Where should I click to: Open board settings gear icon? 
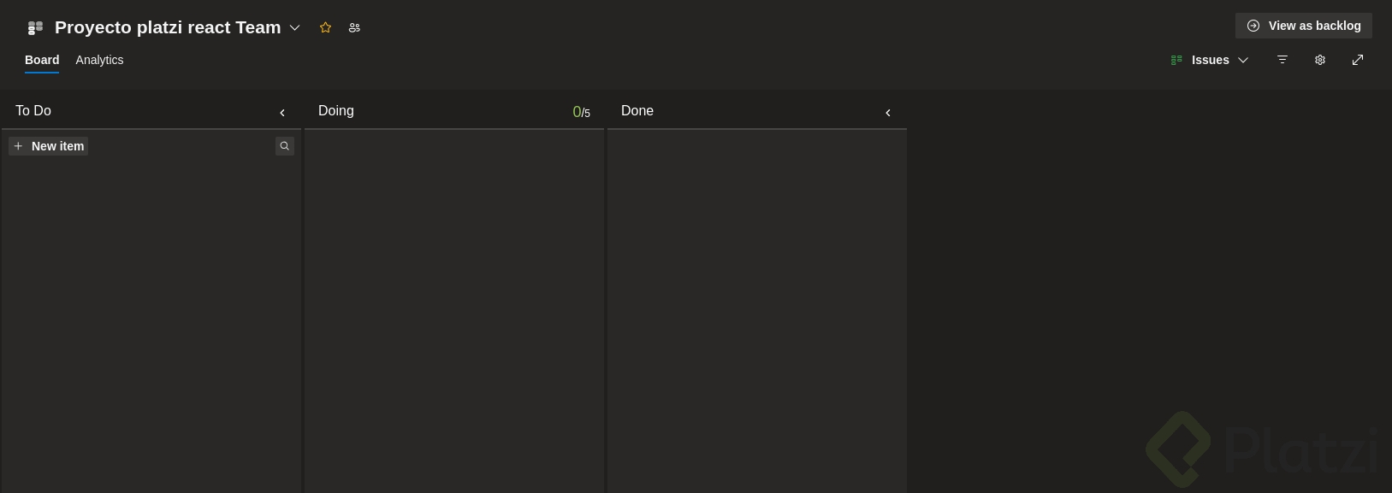pyautogui.click(x=1320, y=60)
